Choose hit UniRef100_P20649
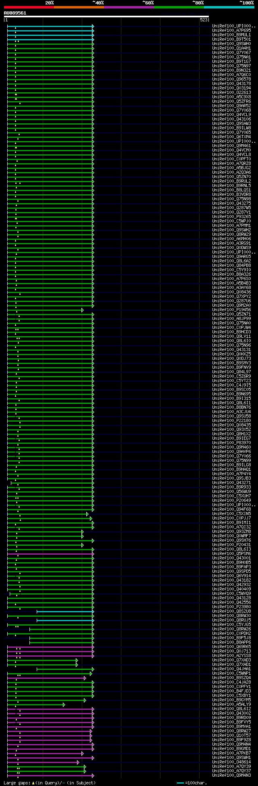 click(231, 500)
